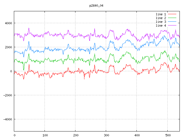Click x-axis label 300
This screenshot has height=139, width=185.
(x=106, y=135)
